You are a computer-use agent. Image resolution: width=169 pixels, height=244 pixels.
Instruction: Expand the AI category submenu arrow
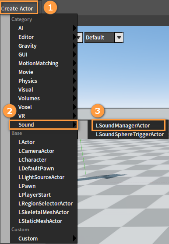coord(75,28)
